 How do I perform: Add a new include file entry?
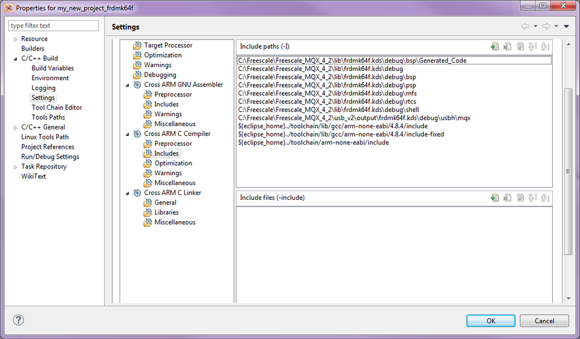click(x=495, y=198)
